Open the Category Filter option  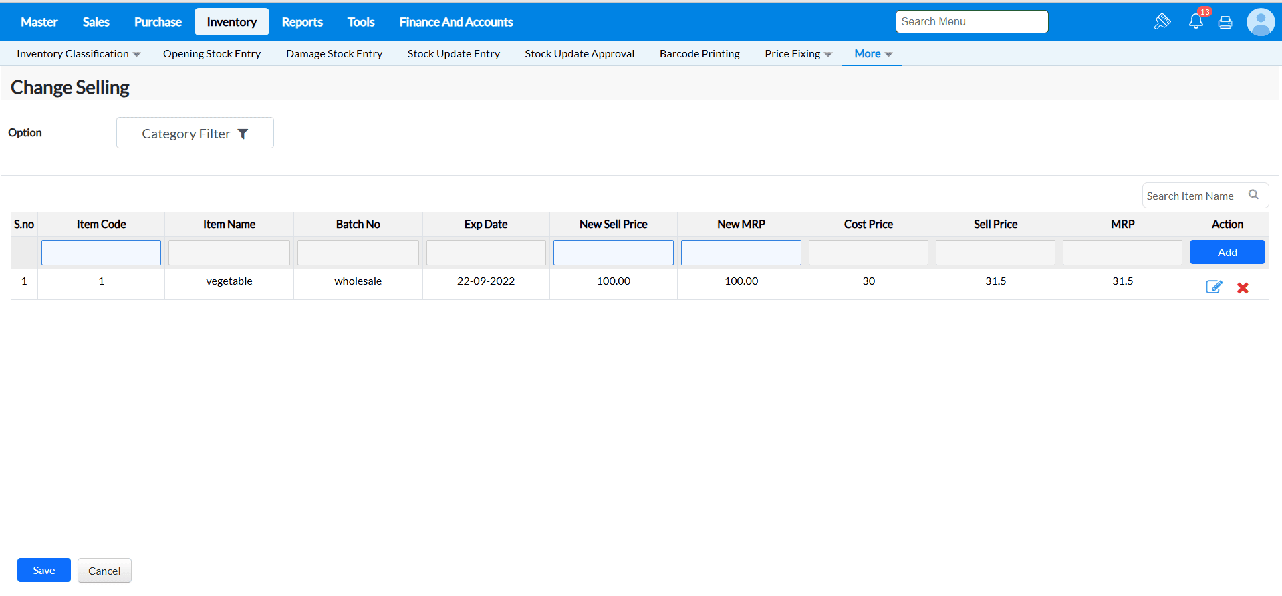(x=195, y=133)
